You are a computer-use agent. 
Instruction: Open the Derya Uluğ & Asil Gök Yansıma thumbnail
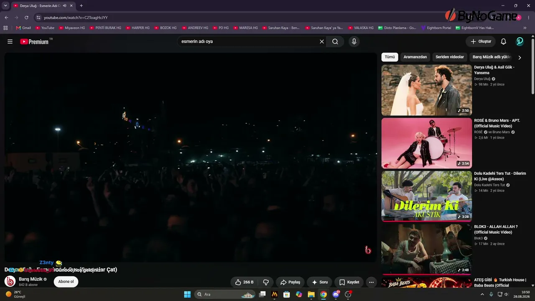tap(427, 90)
